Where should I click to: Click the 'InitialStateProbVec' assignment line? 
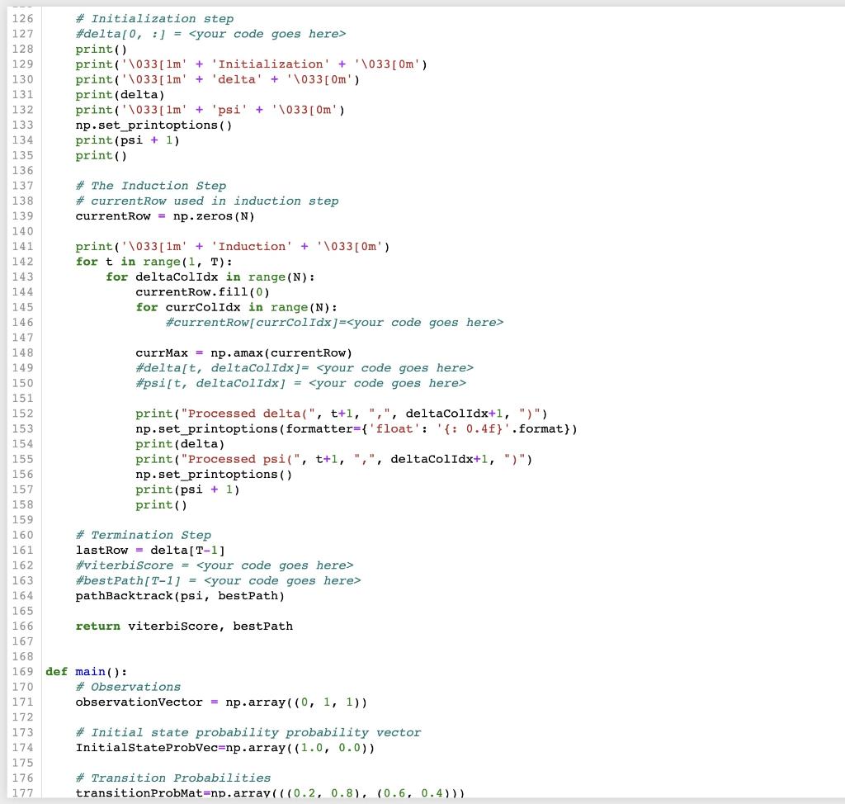pos(220,748)
